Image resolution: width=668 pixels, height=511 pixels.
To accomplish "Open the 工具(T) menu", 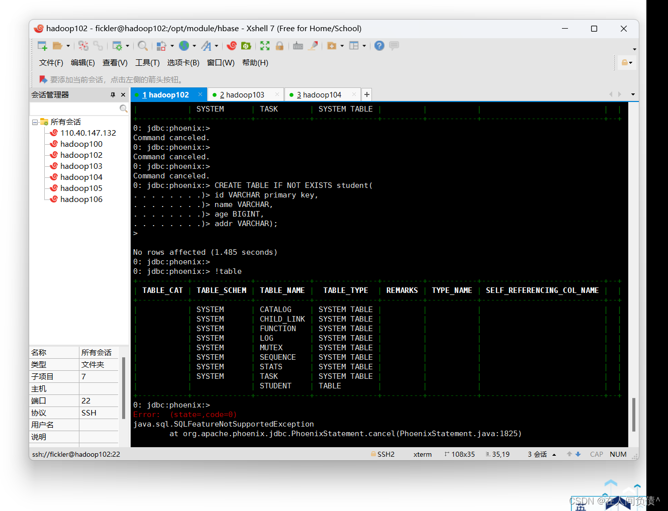I will click(x=147, y=62).
